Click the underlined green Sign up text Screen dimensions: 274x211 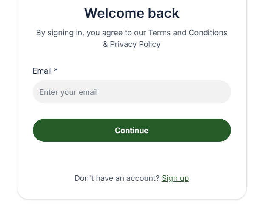pos(175,178)
